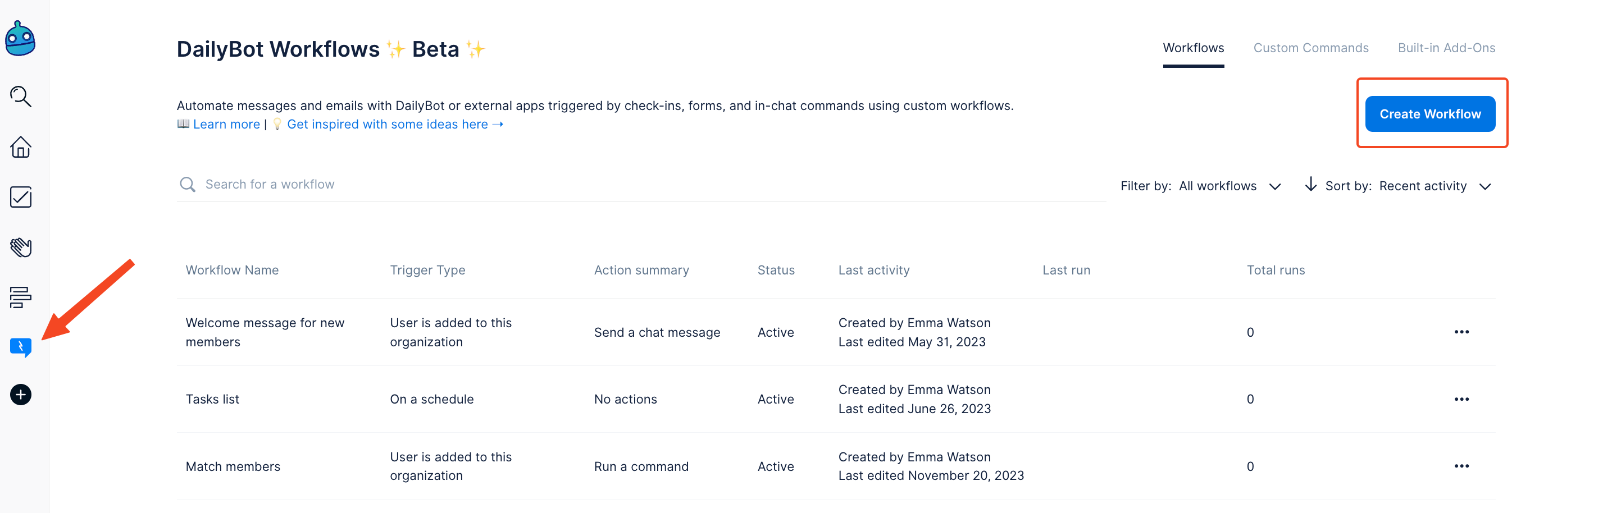
Task: Open Kudos via the clapping hands icon
Action: [x=21, y=248]
